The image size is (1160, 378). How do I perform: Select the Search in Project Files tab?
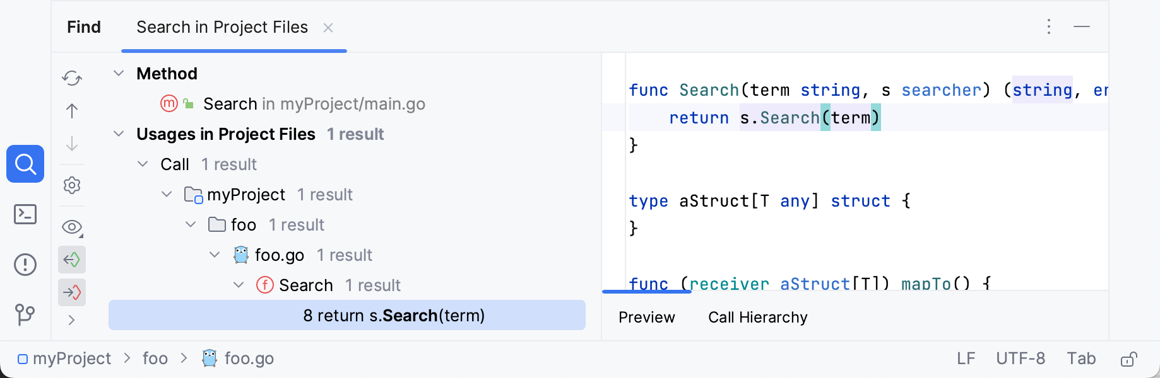tap(222, 27)
